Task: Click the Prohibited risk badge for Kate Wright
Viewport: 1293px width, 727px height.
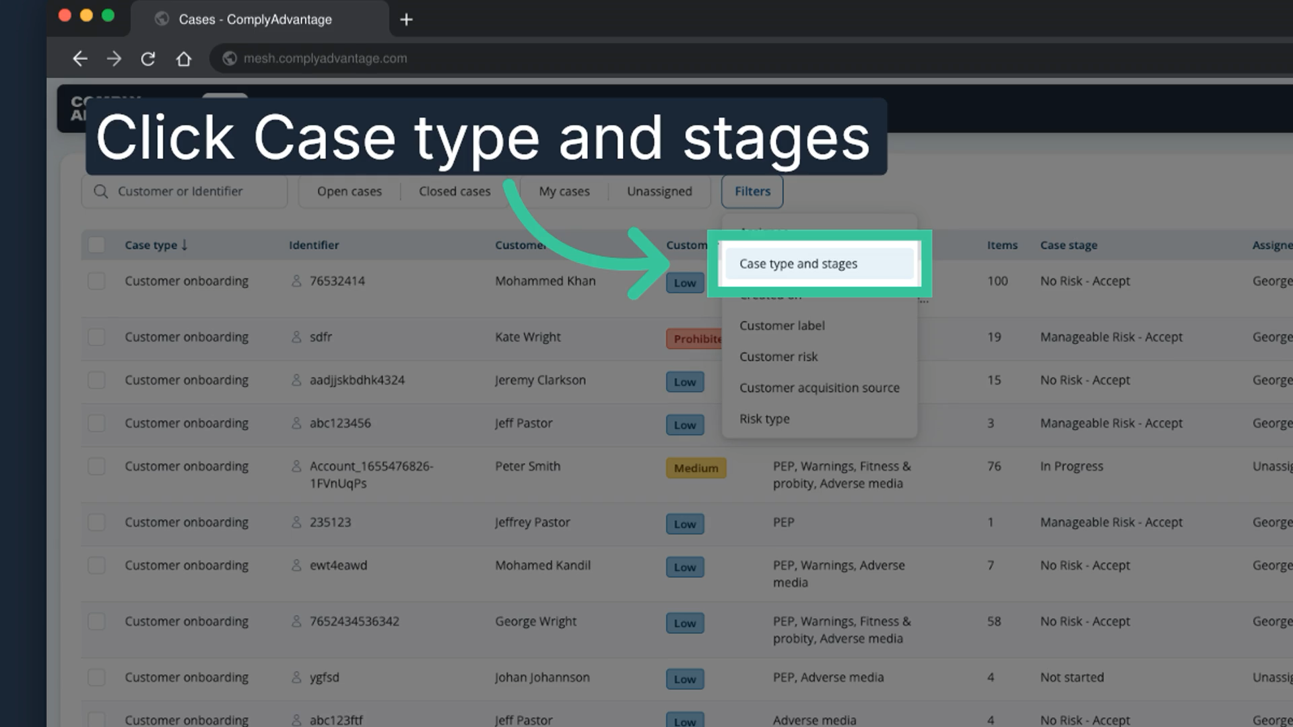Action: click(694, 339)
